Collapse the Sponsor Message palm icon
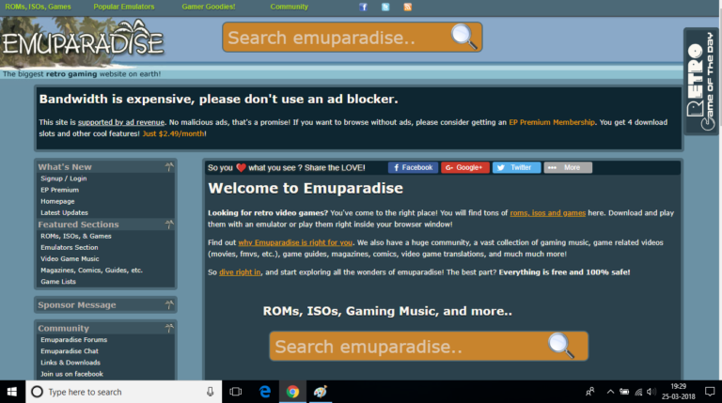The width and height of the screenshot is (722, 403). click(169, 304)
